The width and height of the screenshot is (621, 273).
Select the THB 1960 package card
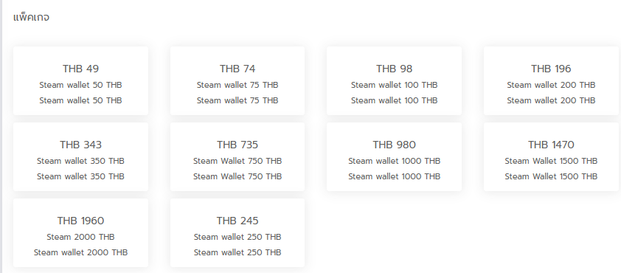click(81, 233)
